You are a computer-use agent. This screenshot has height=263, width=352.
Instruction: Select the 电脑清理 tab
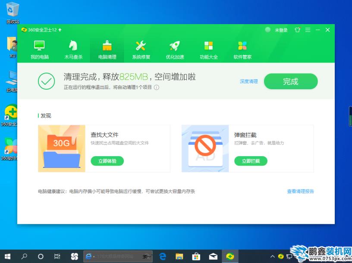tap(107, 50)
